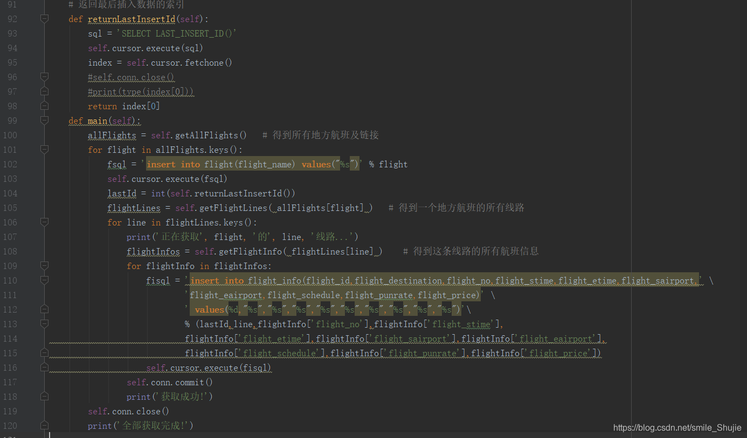Collapse the for flight loop at line 101
747x438 pixels.
[44, 150]
